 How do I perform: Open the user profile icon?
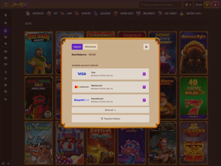[215, 5]
